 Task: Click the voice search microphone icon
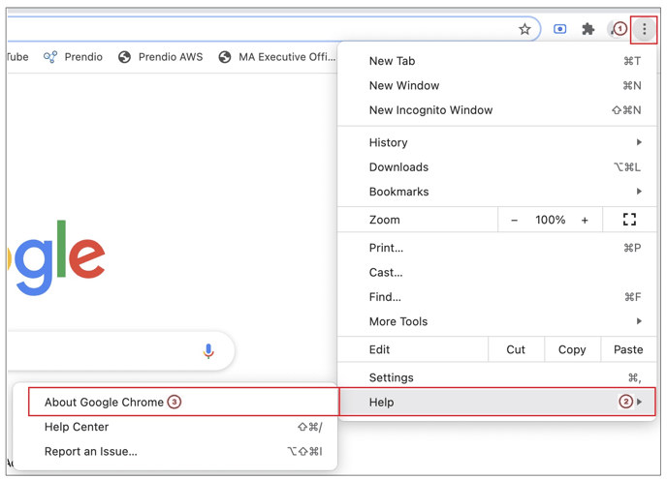point(208,351)
